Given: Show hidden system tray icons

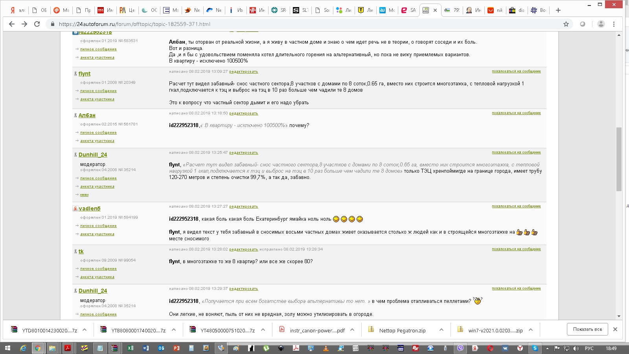Looking at the screenshot, I should click(x=547, y=348).
